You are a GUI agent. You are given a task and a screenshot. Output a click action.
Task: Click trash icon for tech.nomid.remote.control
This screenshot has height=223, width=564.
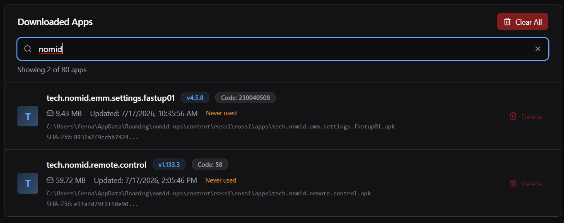pos(513,183)
